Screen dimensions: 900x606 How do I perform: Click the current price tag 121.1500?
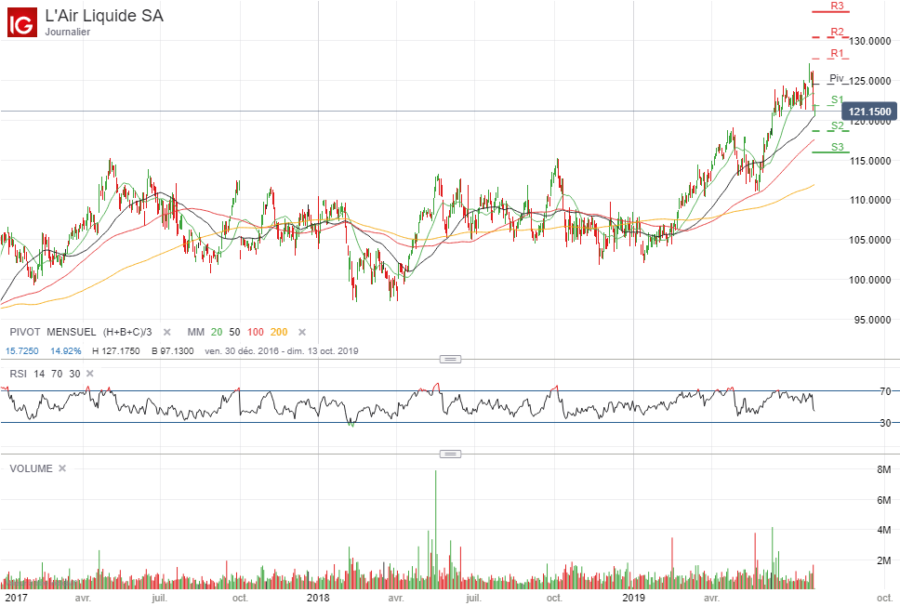point(869,112)
